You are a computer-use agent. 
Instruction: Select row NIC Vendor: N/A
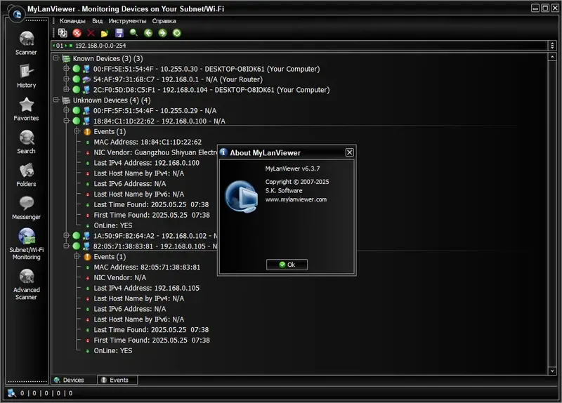(119, 277)
